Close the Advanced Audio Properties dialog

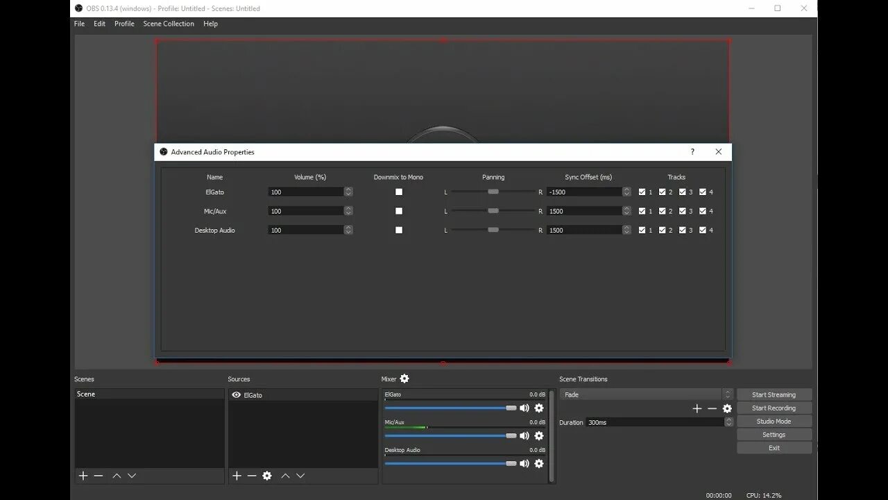click(719, 151)
